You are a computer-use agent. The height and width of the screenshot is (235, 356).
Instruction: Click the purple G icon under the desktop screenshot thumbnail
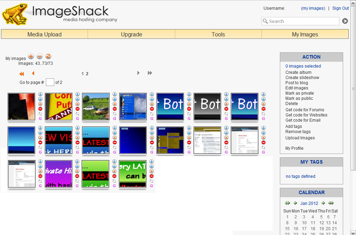point(152,118)
